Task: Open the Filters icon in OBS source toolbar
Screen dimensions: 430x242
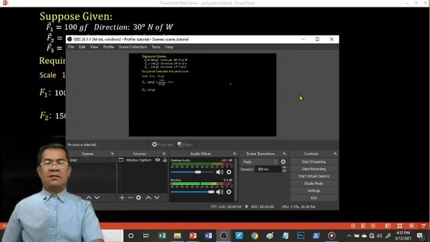Action: click(180, 145)
